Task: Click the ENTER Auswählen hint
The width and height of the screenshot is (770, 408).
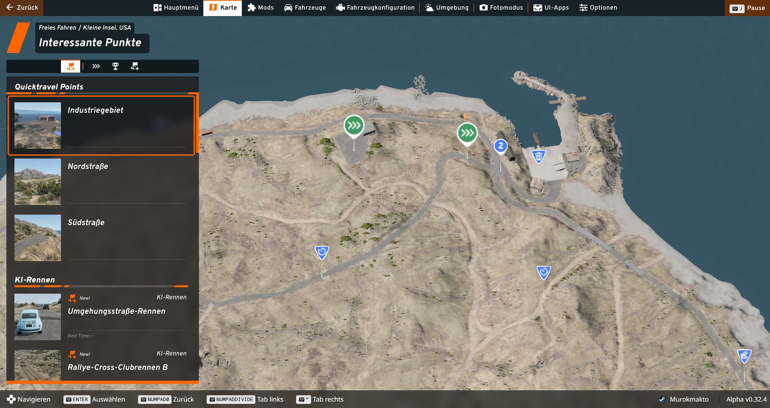Action: [x=95, y=399]
